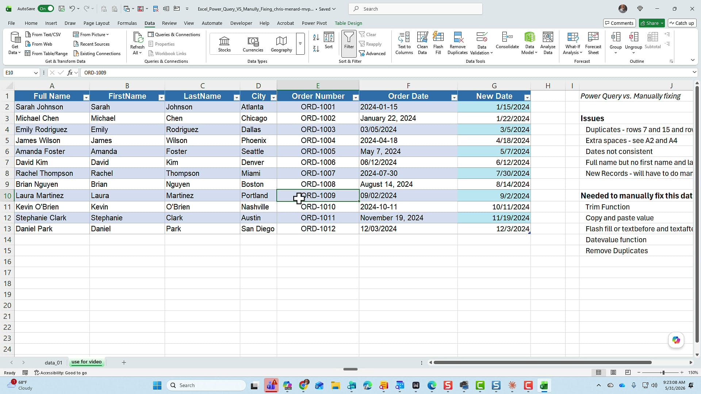
Task: Open Recent Sources
Action: tap(91, 44)
